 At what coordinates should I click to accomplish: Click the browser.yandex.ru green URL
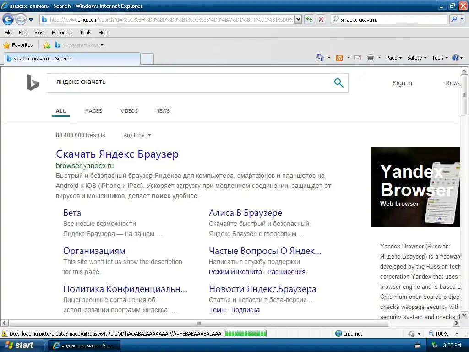[85, 166]
